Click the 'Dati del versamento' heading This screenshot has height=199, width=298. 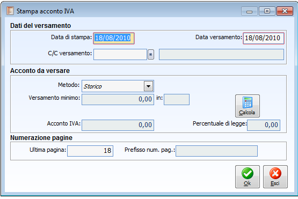40,26
